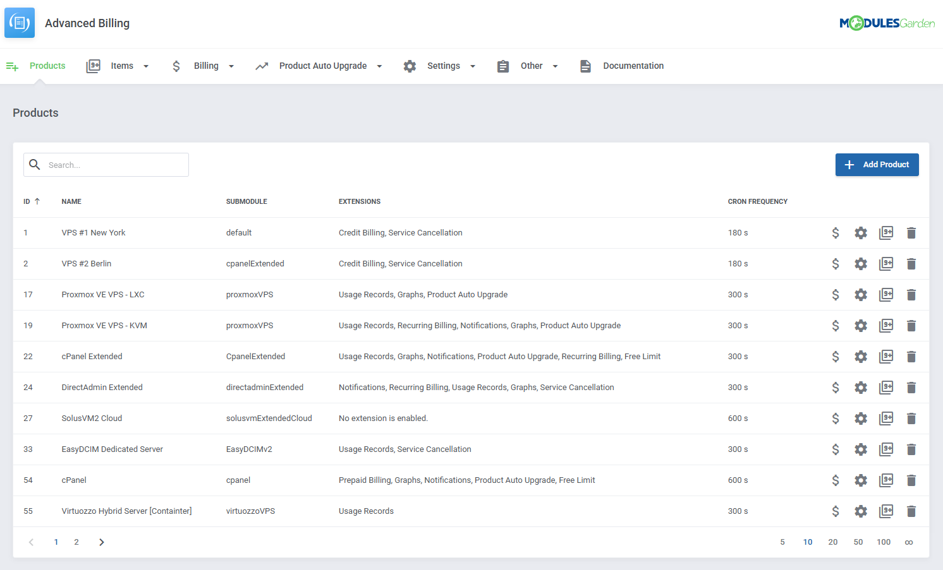The width and height of the screenshot is (943, 570).
Task: Click the items icon for Proxmox VE VPS - KVM
Action: 886,325
